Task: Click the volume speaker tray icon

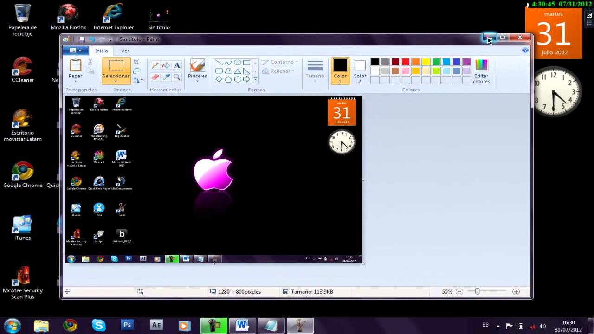Action: click(542, 326)
